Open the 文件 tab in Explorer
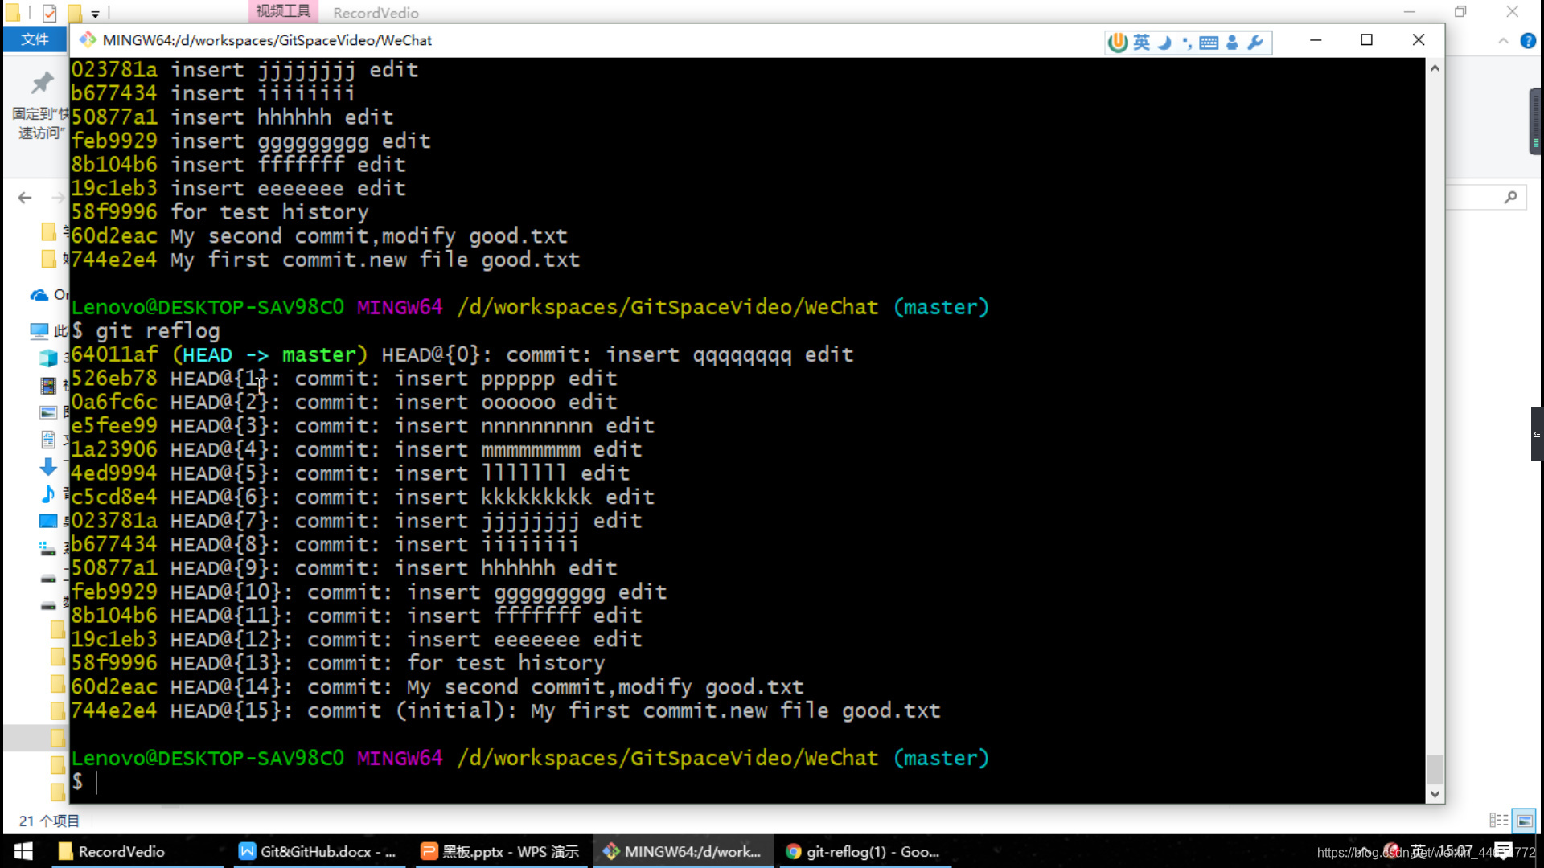 click(35, 39)
